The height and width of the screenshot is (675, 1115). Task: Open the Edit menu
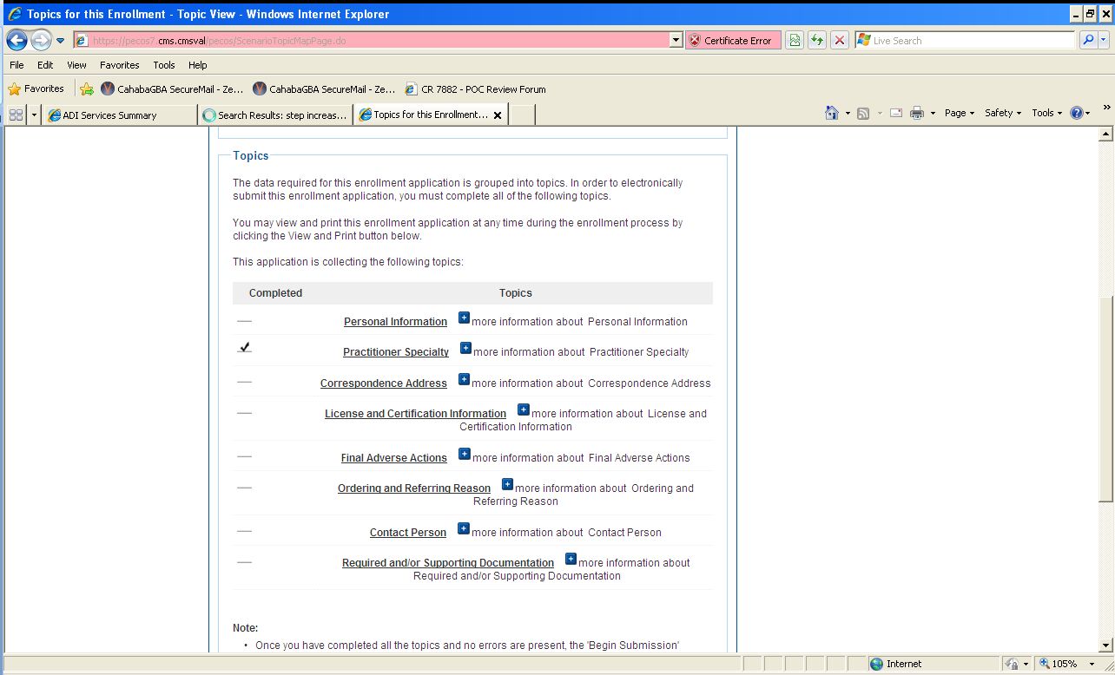click(x=45, y=65)
